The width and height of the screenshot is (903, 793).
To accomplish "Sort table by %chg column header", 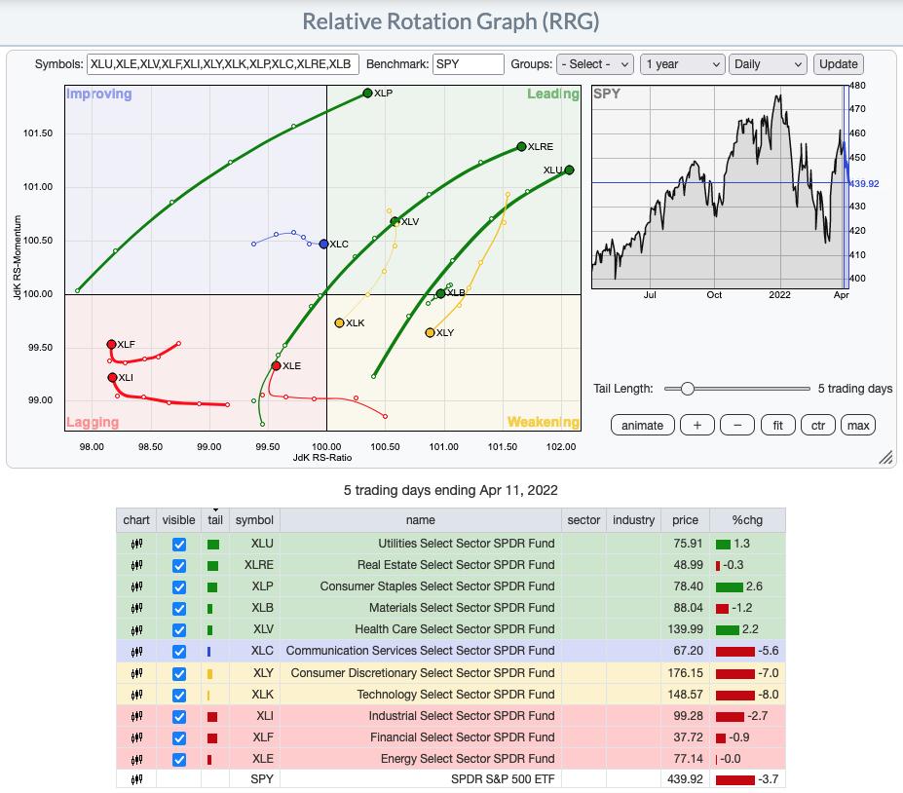I will click(x=747, y=520).
